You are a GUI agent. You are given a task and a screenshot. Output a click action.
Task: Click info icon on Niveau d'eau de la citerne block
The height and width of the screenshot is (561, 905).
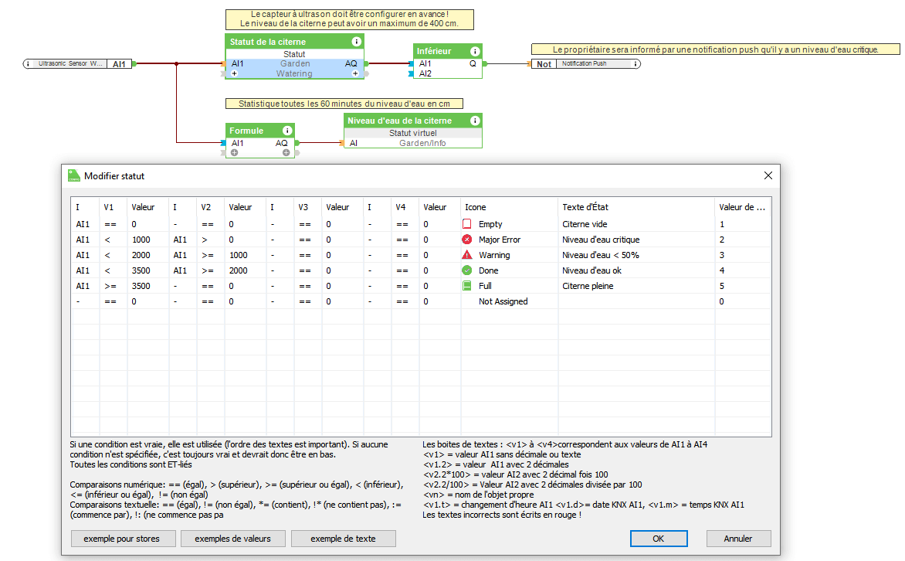coord(473,121)
